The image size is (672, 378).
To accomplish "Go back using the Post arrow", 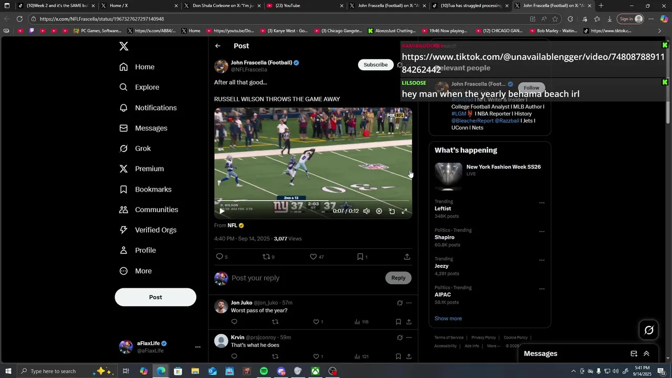I will point(218,46).
